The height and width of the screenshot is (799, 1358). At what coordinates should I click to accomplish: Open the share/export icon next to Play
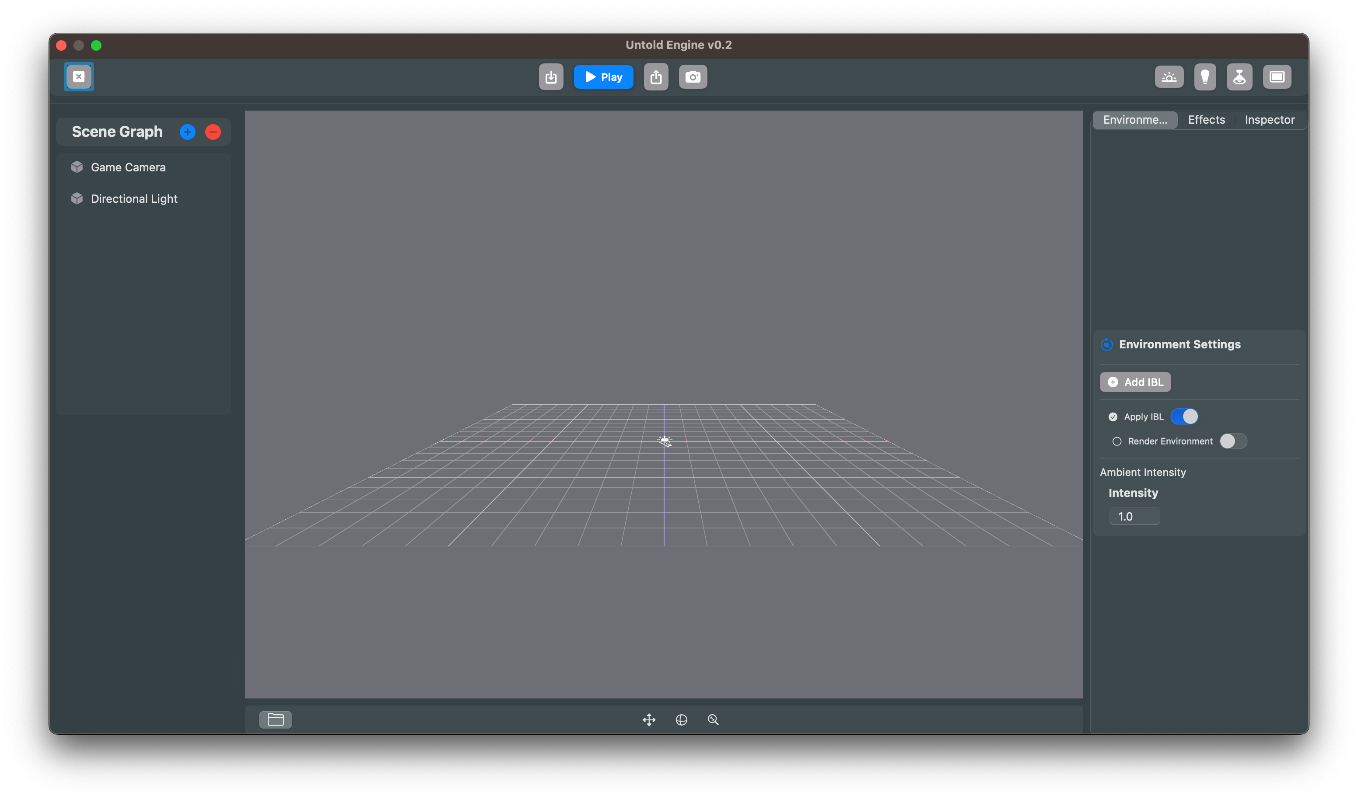point(656,76)
